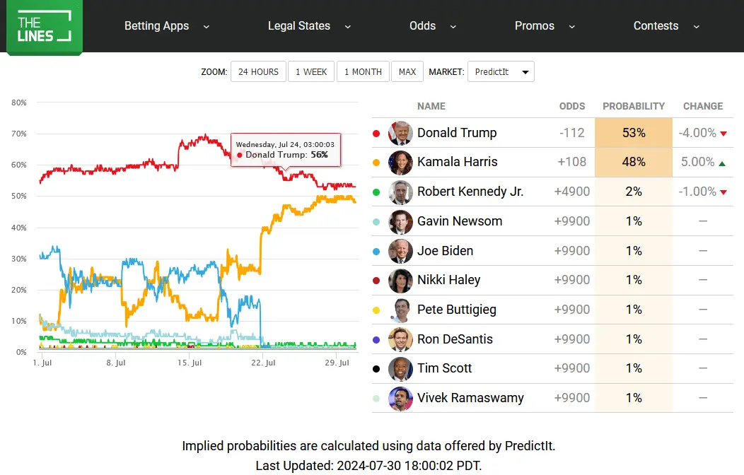744x475 pixels.
Task: Open the PredictIt market dropdown
Action: tap(501, 72)
